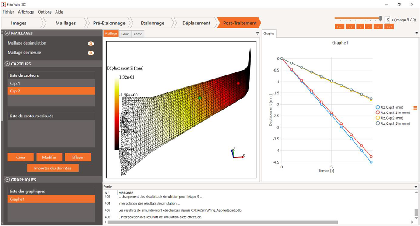Open the orange graph legend list icon

click(415, 107)
